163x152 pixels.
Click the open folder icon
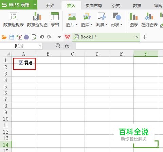pyautogui.click(x=4, y=37)
